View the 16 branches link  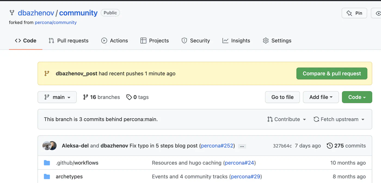click(102, 97)
